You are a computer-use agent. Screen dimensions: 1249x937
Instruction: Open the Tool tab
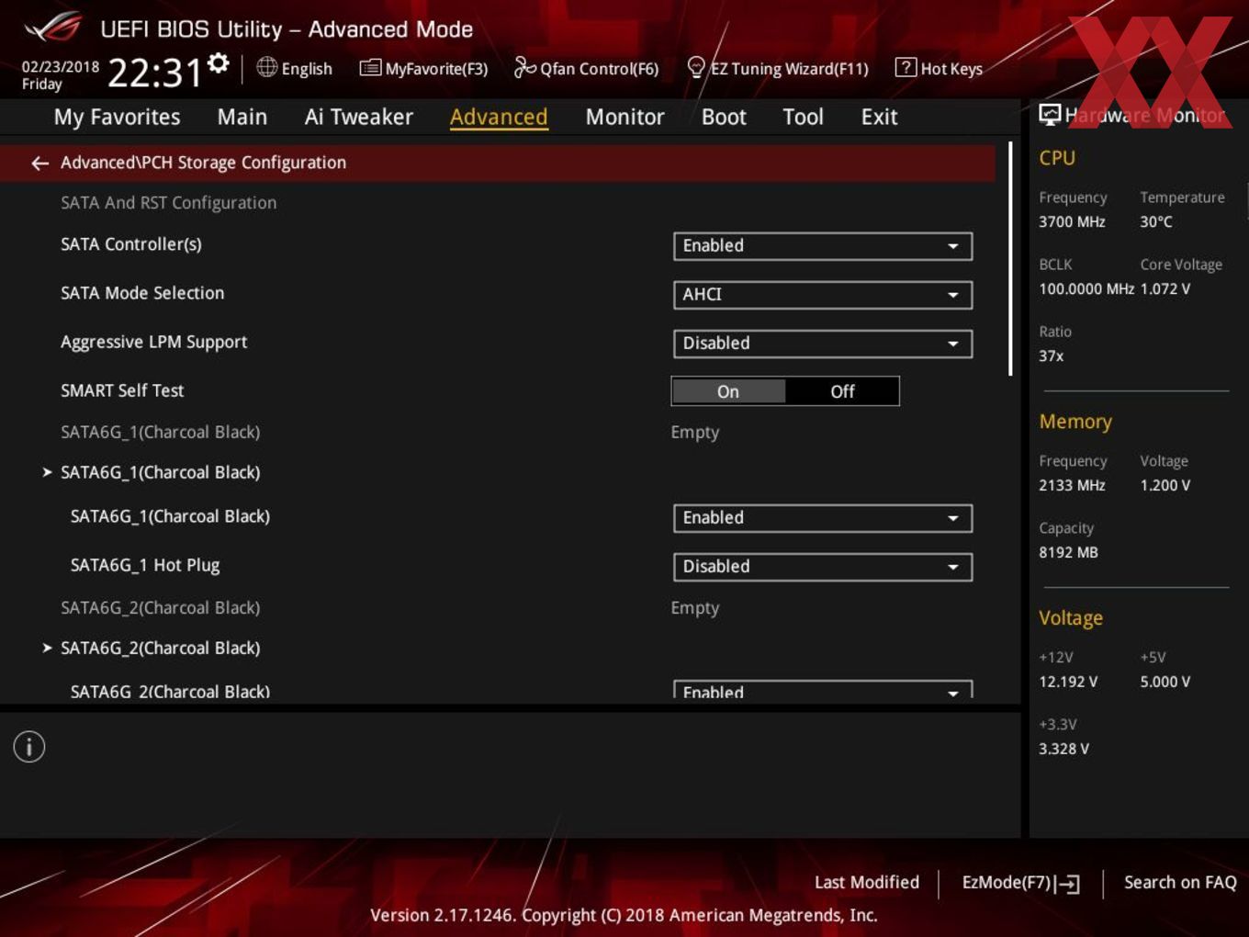[x=803, y=117]
